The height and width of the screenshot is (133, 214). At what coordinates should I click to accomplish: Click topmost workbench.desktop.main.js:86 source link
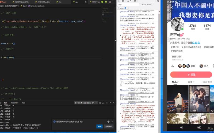141,14
